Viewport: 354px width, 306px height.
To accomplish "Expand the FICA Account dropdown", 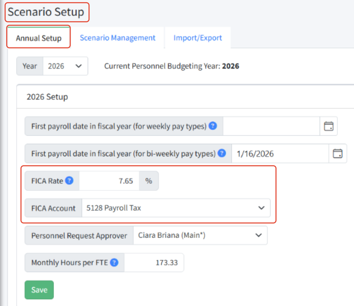I will click(x=176, y=208).
